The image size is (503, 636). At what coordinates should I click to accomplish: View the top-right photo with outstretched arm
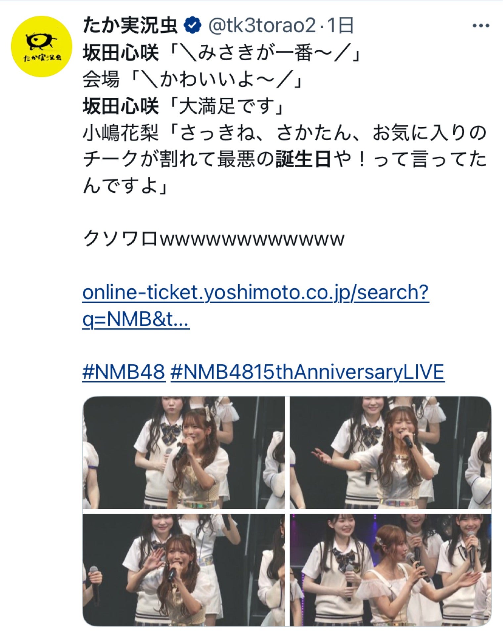click(x=390, y=452)
